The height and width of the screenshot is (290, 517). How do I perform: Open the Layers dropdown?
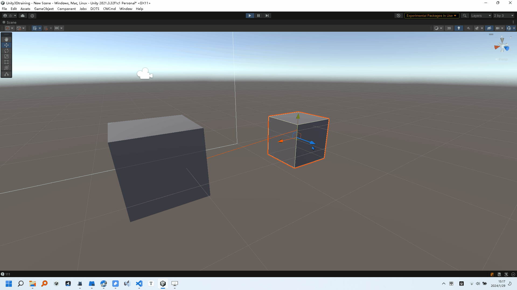tap(481, 16)
